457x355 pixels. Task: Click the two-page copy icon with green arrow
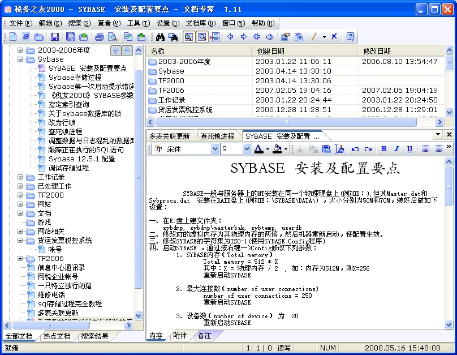(128, 37)
